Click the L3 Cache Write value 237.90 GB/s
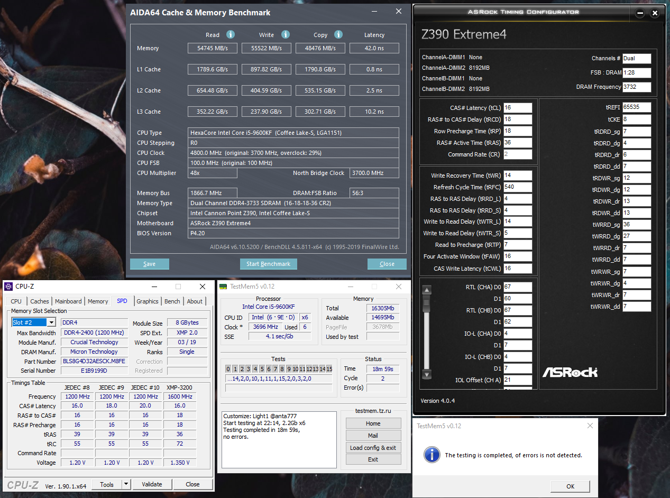The width and height of the screenshot is (670, 498). [267, 112]
